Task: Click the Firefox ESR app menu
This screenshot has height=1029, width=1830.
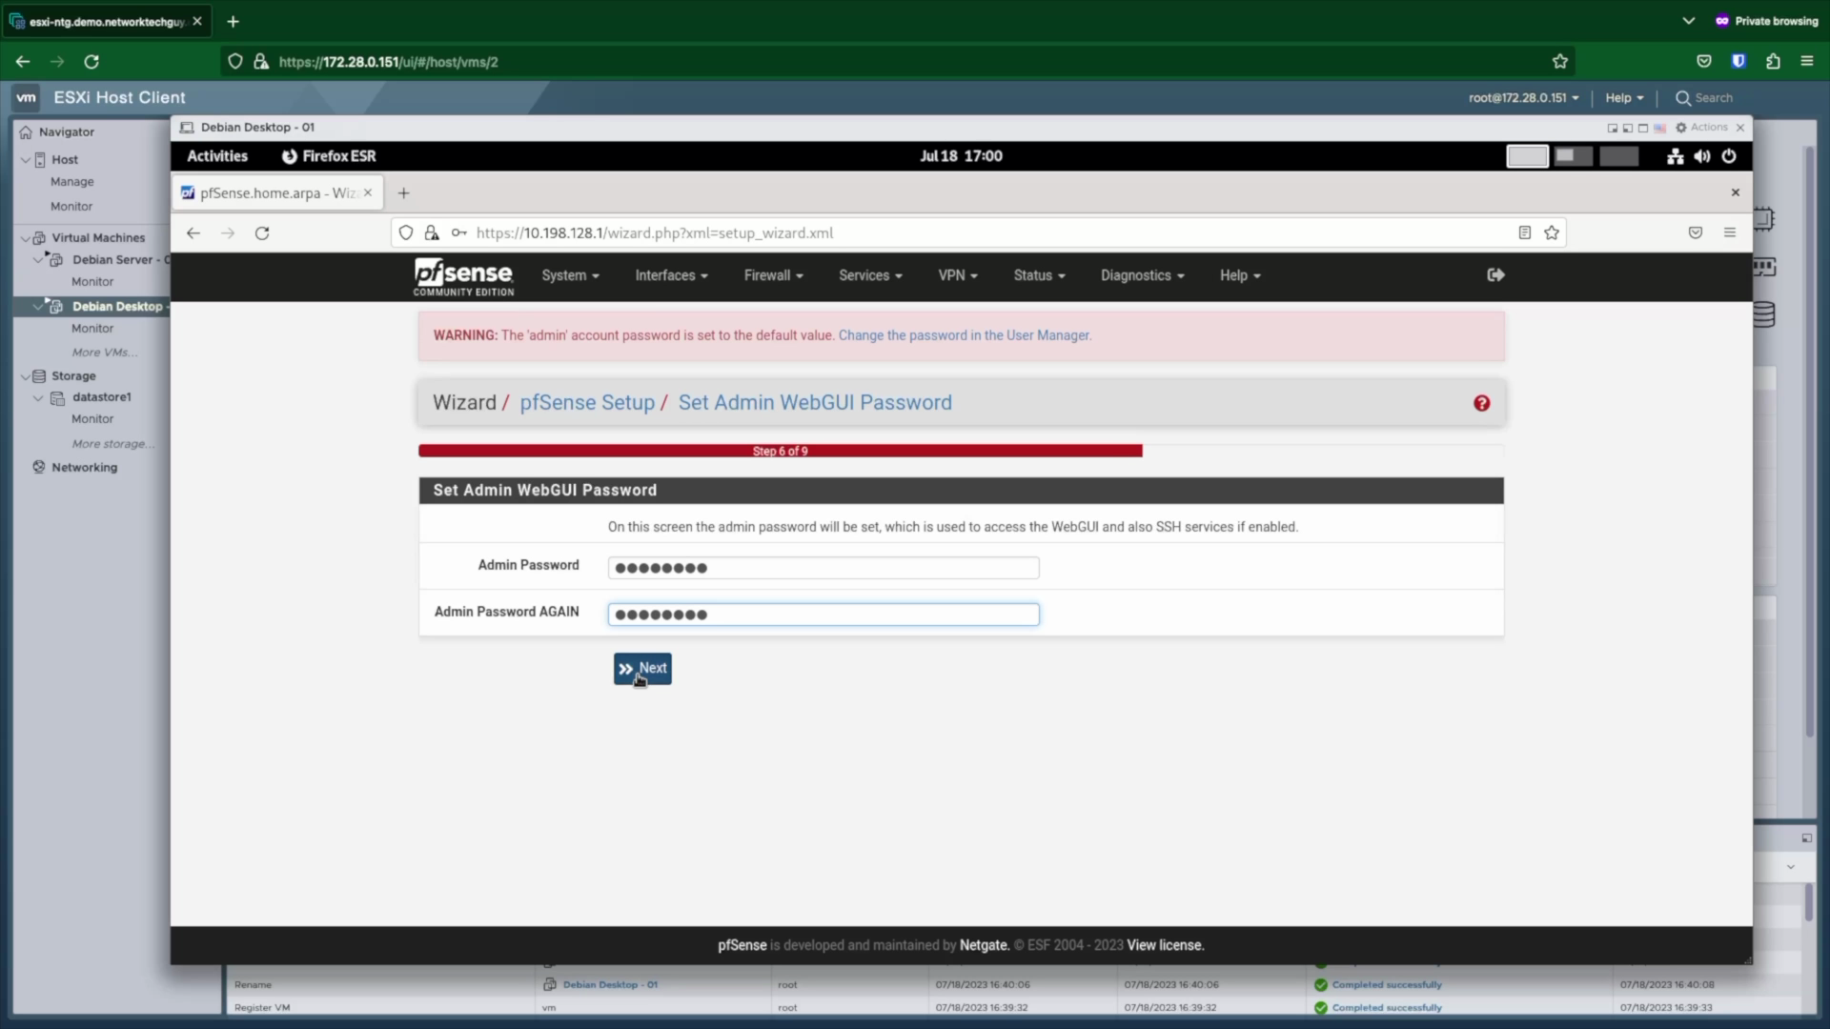Action: point(329,156)
